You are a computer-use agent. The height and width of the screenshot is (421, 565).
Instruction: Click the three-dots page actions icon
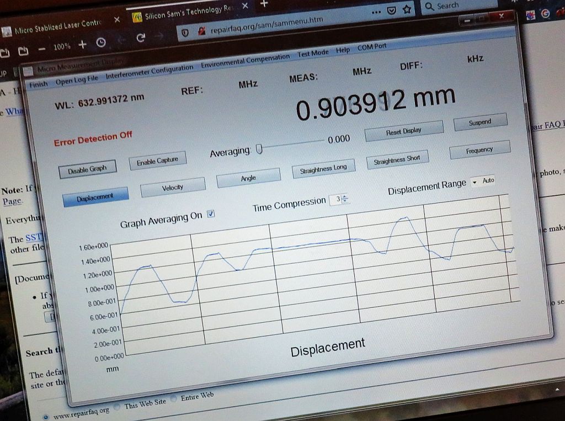tap(376, 12)
